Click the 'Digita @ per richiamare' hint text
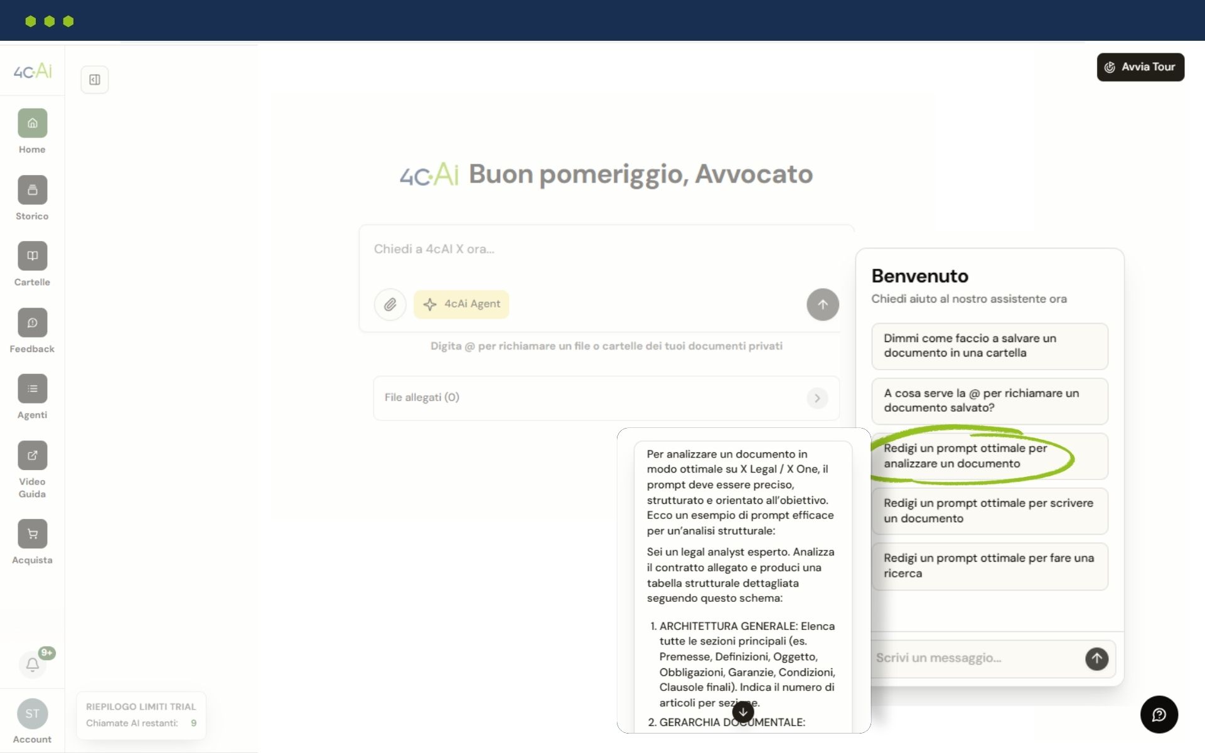The image size is (1205, 753). point(606,346)
